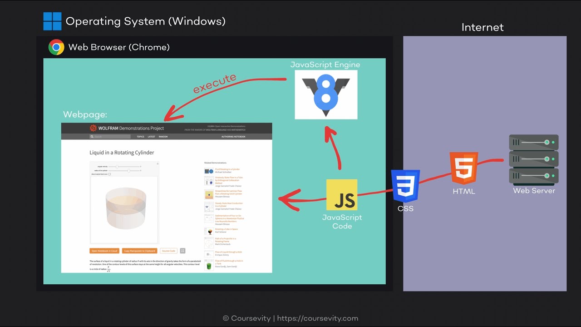Screen dimensions: 581x327
Task: Click the Windows logo icon
Action: coord(52,21)
